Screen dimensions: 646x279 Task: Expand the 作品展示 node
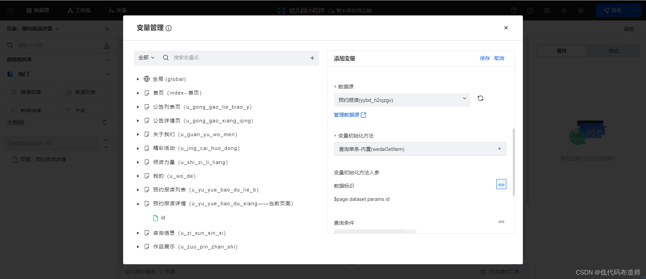pos(138,247)
